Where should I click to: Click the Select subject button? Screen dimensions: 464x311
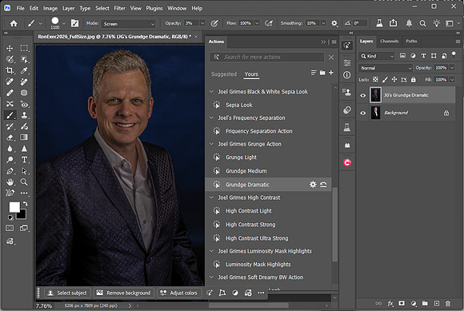(x=67, y=293)
